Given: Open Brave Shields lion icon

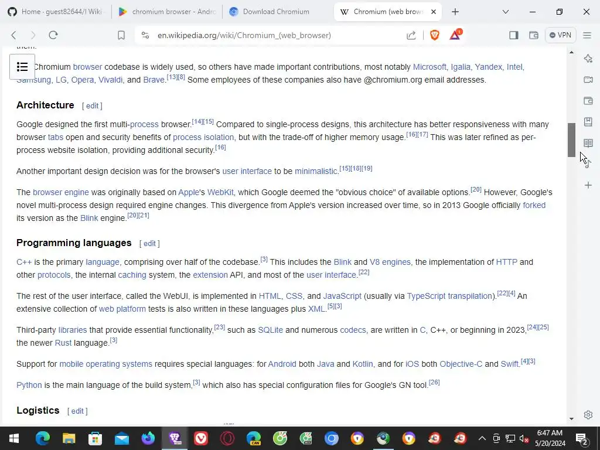Looking at the screenshot, I should point(434,35).
